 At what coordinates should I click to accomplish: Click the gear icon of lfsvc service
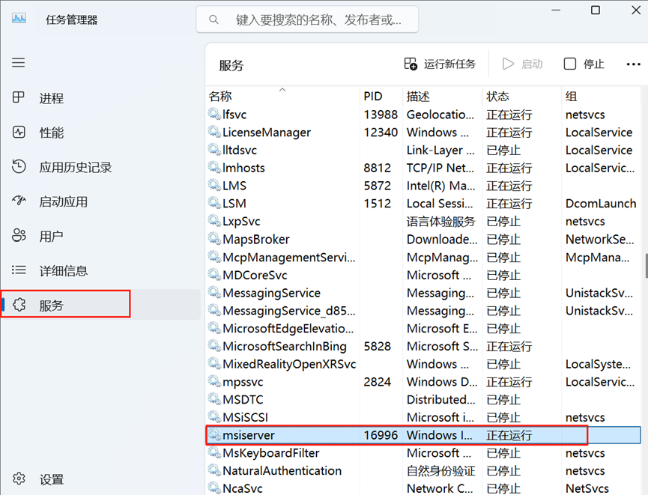[x=214, y=114]
